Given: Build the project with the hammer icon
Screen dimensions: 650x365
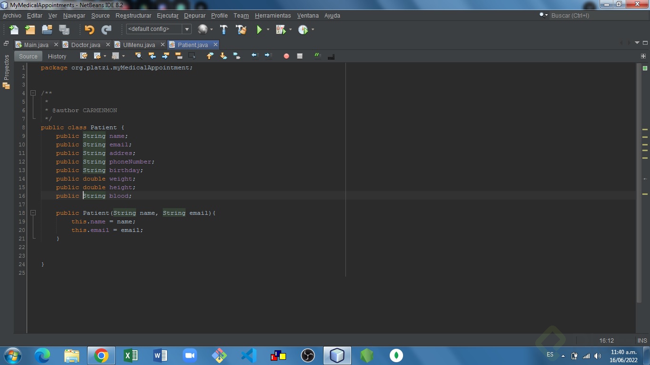Looking at the screenshot, I should click(224, 29).
